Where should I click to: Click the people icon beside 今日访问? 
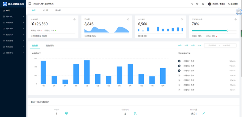point(135,113)
